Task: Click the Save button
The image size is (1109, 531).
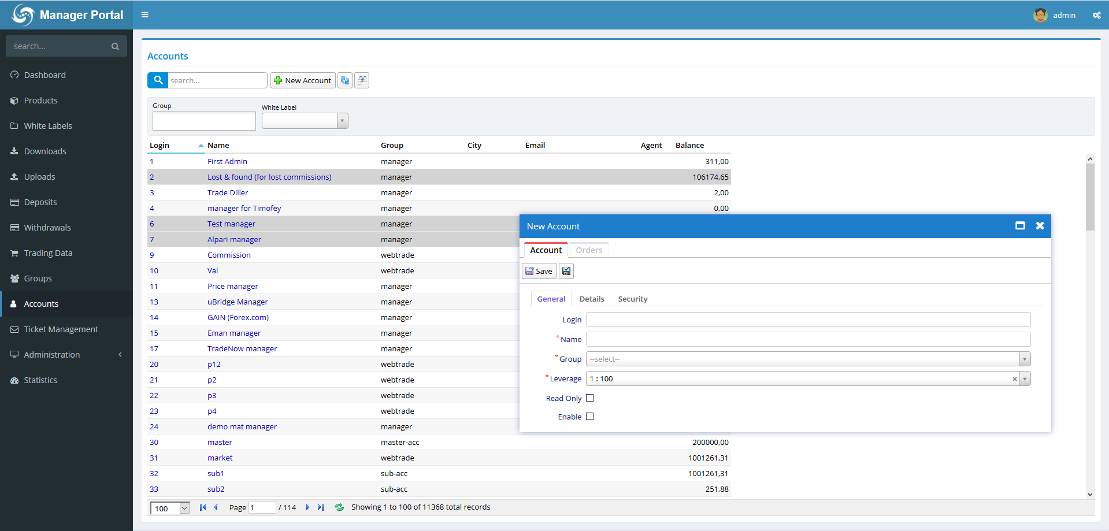Action: [539, 271]
